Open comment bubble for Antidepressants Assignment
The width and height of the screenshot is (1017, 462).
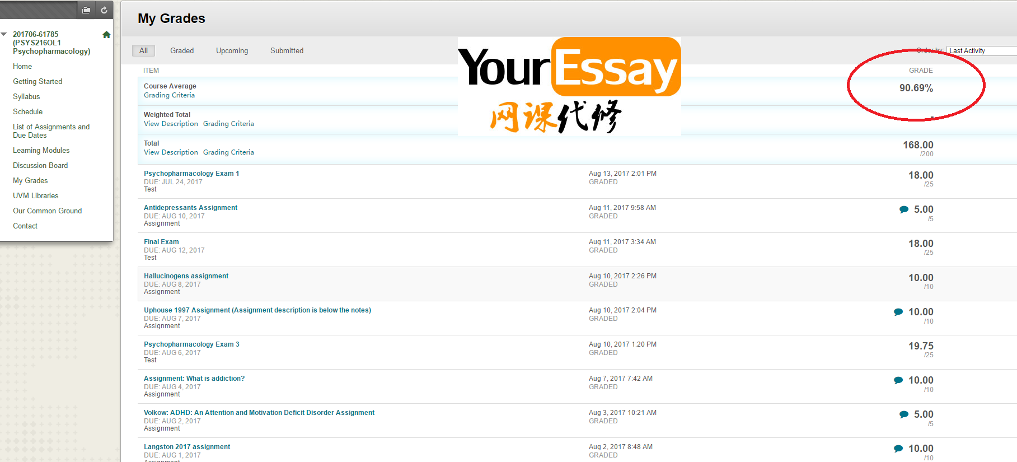click(x=903, y=209)
